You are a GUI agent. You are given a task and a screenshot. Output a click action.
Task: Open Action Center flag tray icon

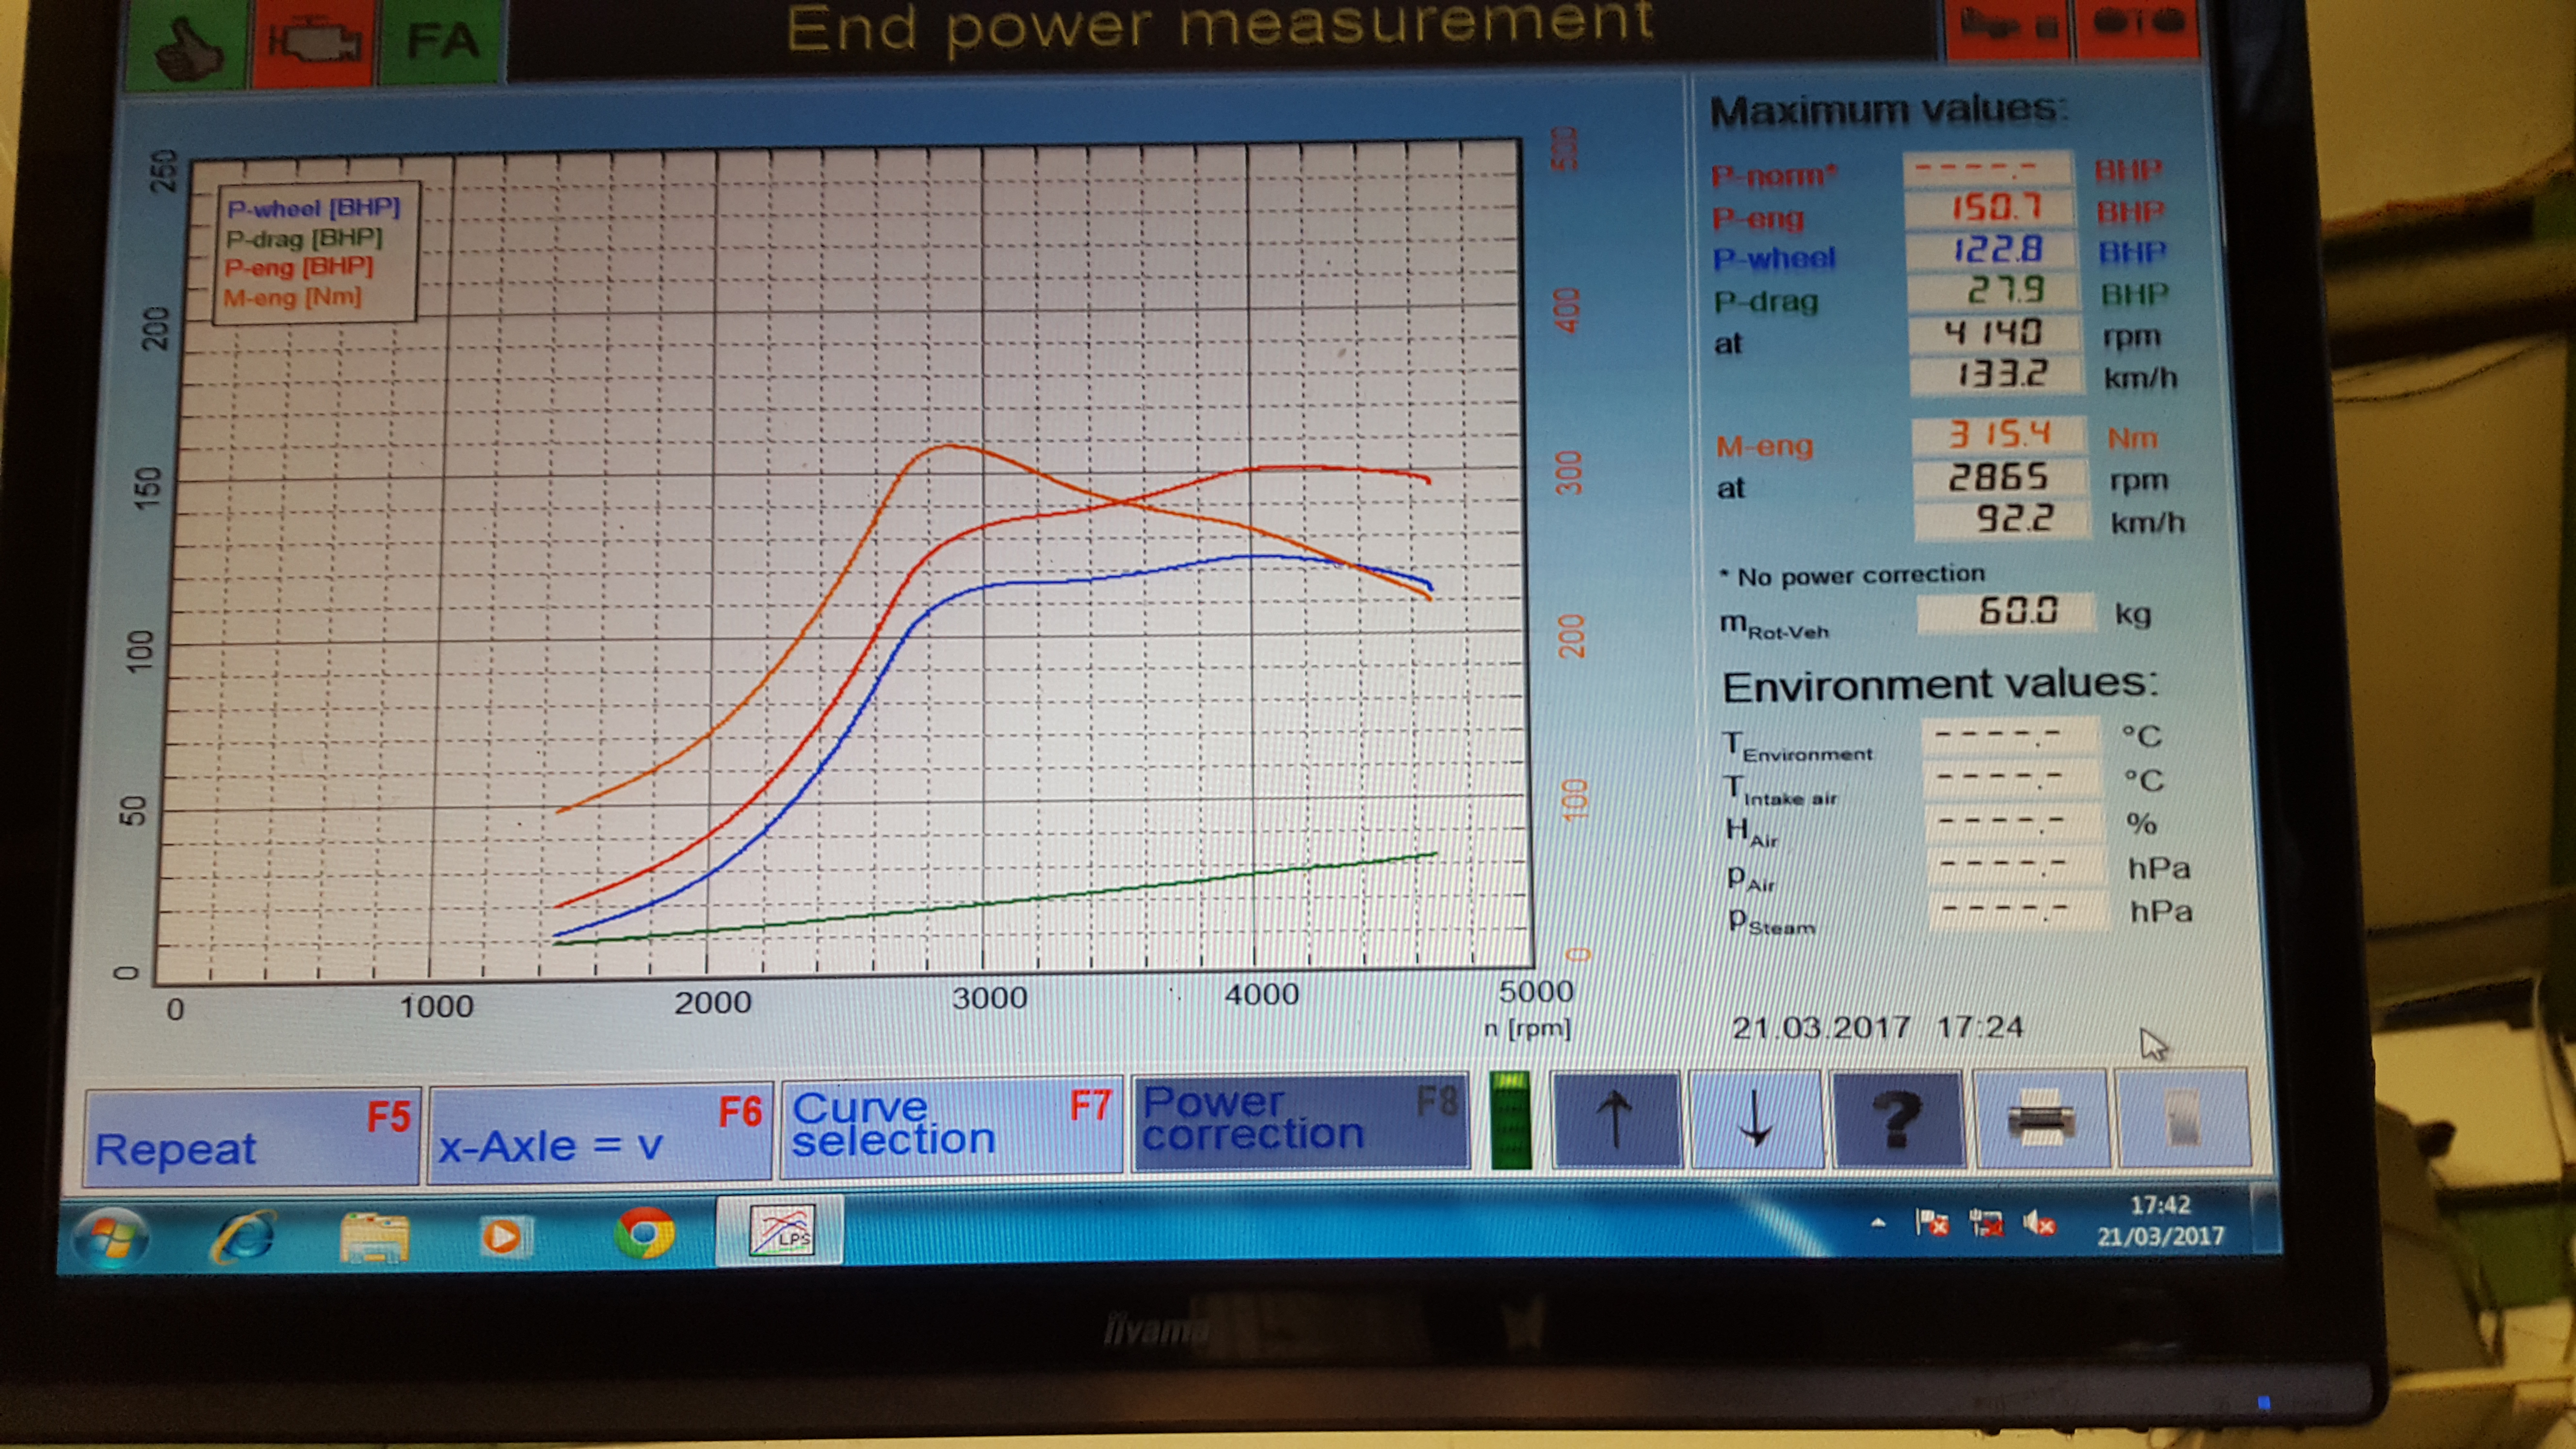tap(1931, 1223)
